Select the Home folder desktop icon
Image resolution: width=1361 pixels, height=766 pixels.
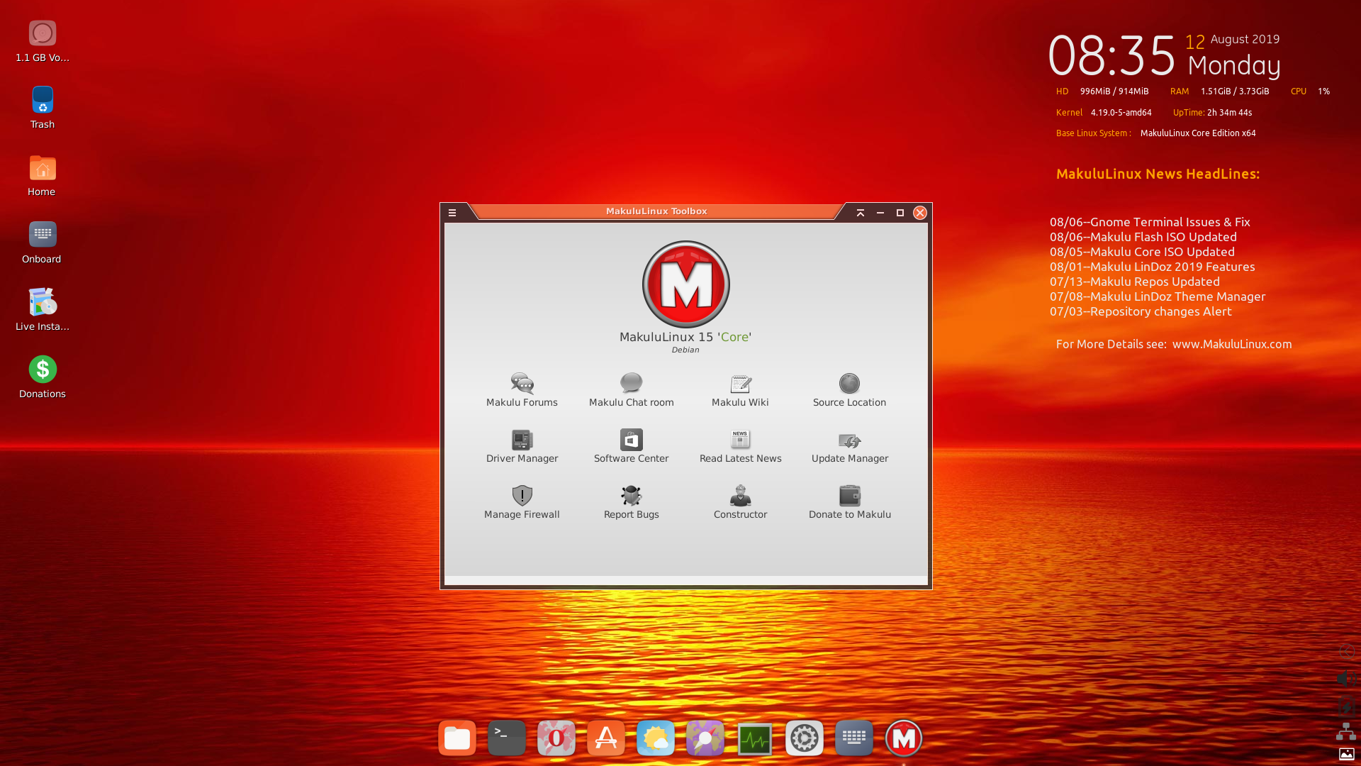[43, 176]
